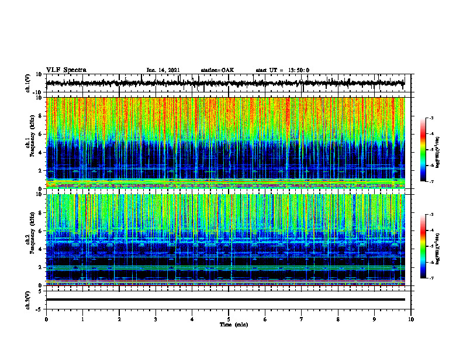Click the "VLF Spectra" plot title

pyautogui.click(x=66, y=70)
